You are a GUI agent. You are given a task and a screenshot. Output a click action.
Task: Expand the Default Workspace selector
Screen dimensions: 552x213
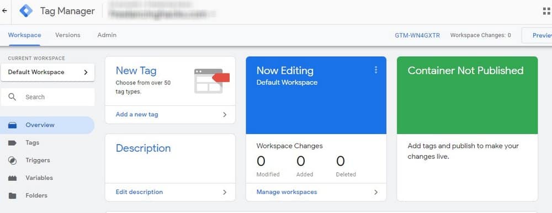pyautogui.click(x=47, y=72)
